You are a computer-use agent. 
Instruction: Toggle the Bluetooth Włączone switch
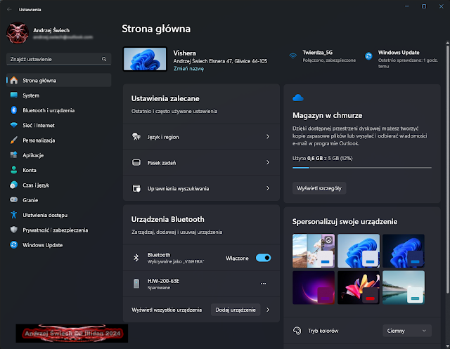click(x=263, y=258)
